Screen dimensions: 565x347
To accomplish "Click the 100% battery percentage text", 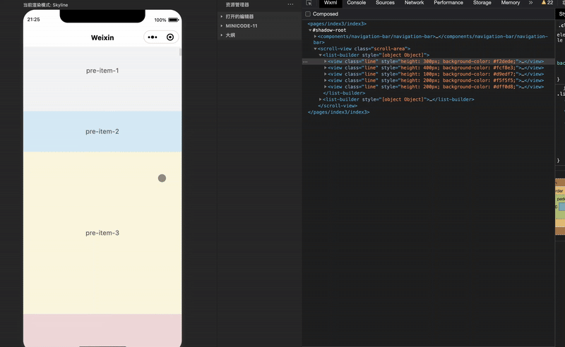I will tap(160, 20).
